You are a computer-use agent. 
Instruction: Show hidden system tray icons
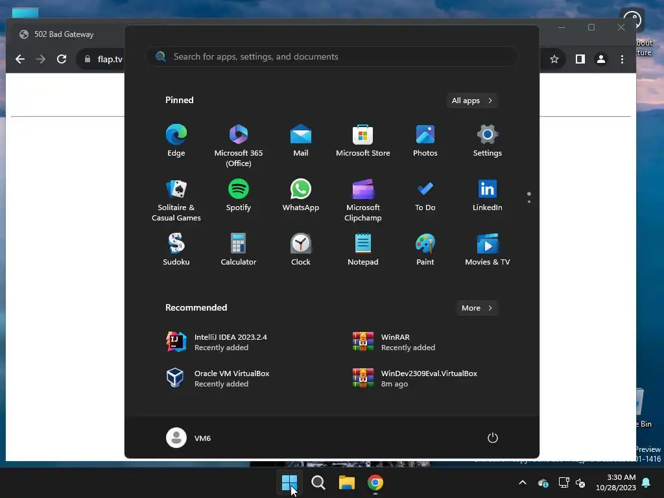(523, 482)
